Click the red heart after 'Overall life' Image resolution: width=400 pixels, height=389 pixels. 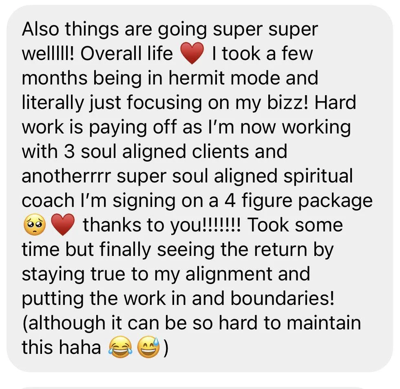(192, 53)
